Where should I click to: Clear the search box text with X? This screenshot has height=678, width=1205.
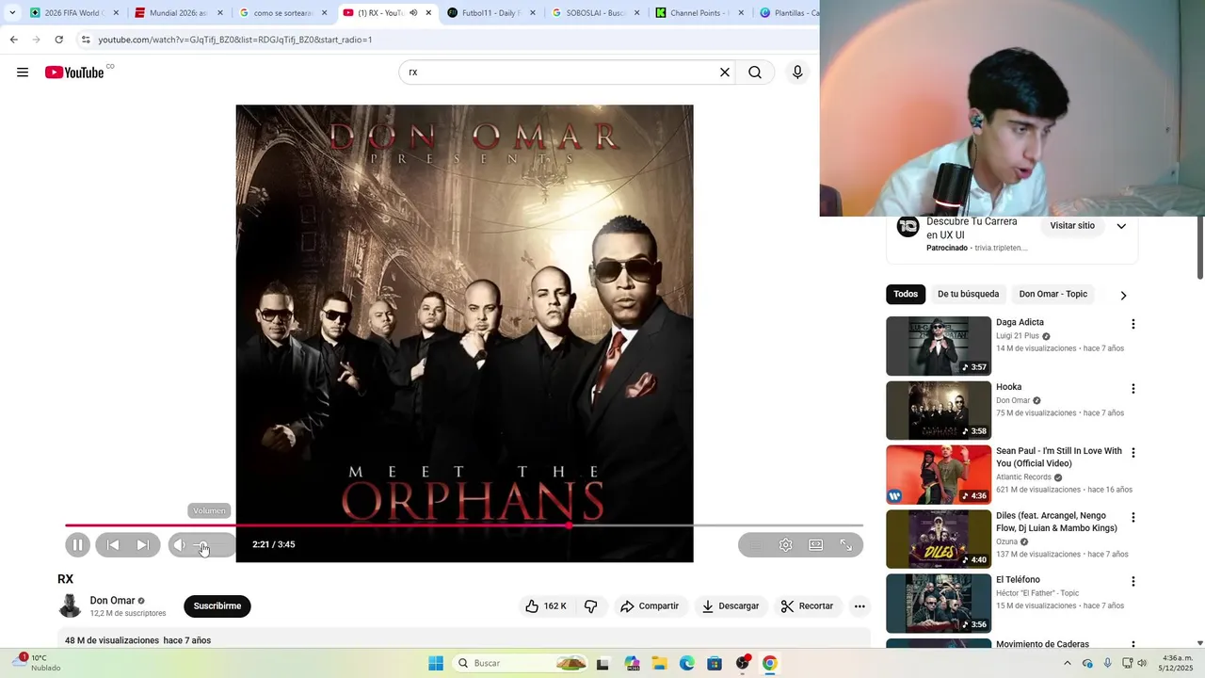(725, 73)
